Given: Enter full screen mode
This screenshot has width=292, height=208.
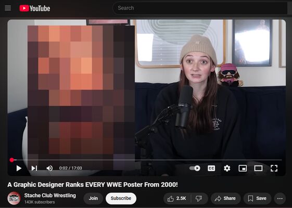Looking at the screenshot, I should point(274,168).
